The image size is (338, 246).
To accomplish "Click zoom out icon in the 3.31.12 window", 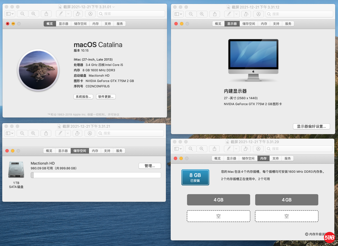I will point(191,14).
